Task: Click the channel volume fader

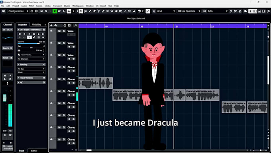Action: tap(5, 98)
